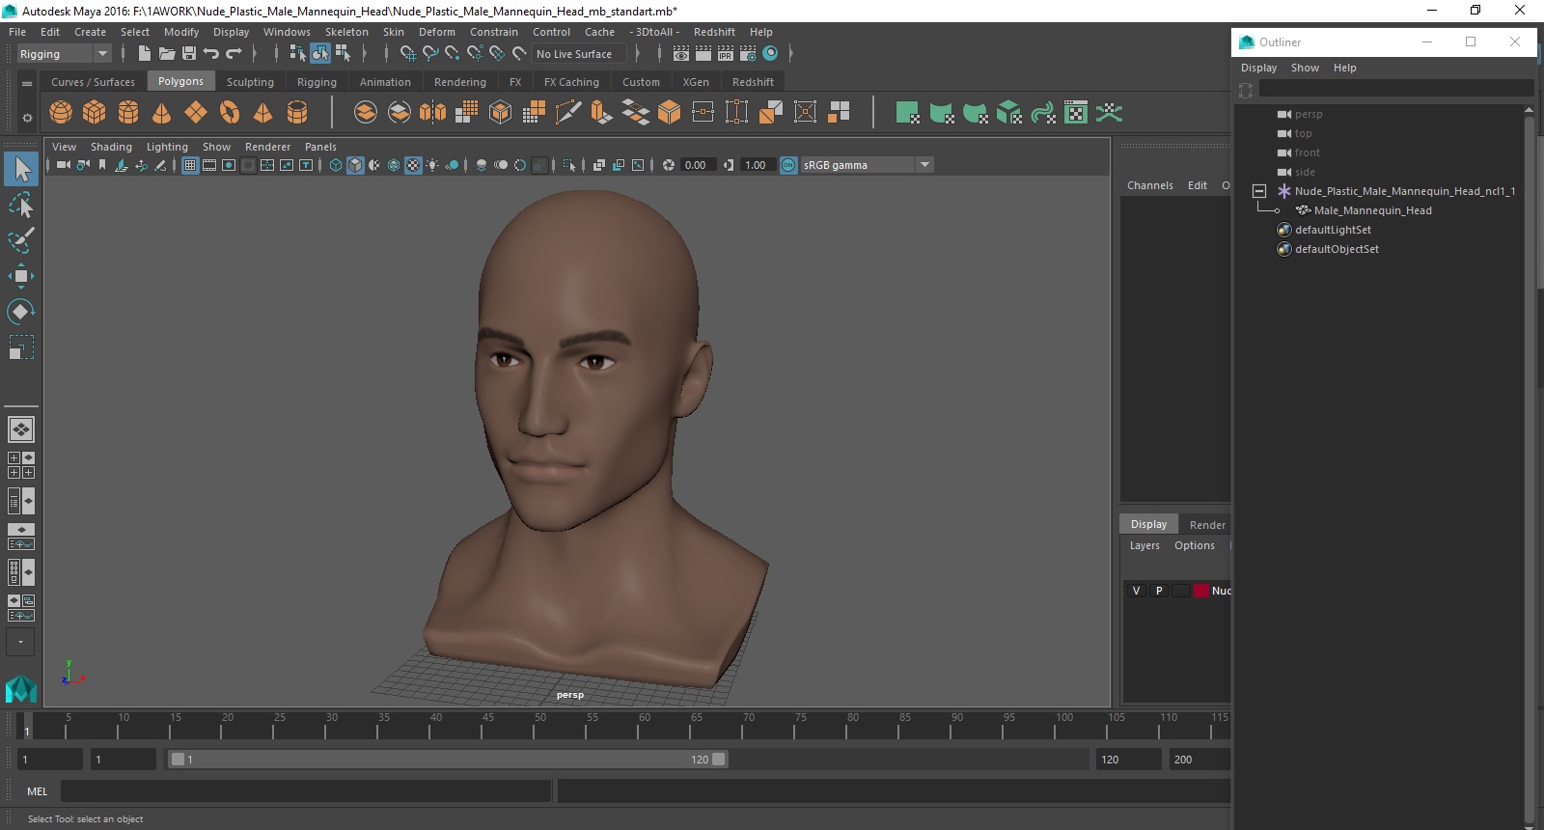Open Outliner Display menu
The image size is (1544, 830).
1258,68
